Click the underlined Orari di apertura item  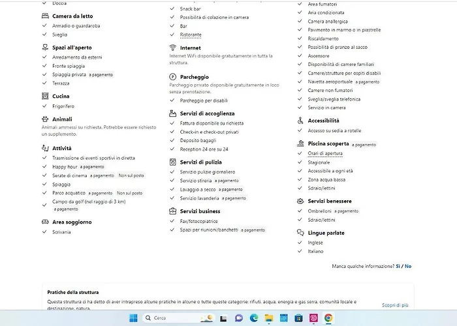point(325,153)
